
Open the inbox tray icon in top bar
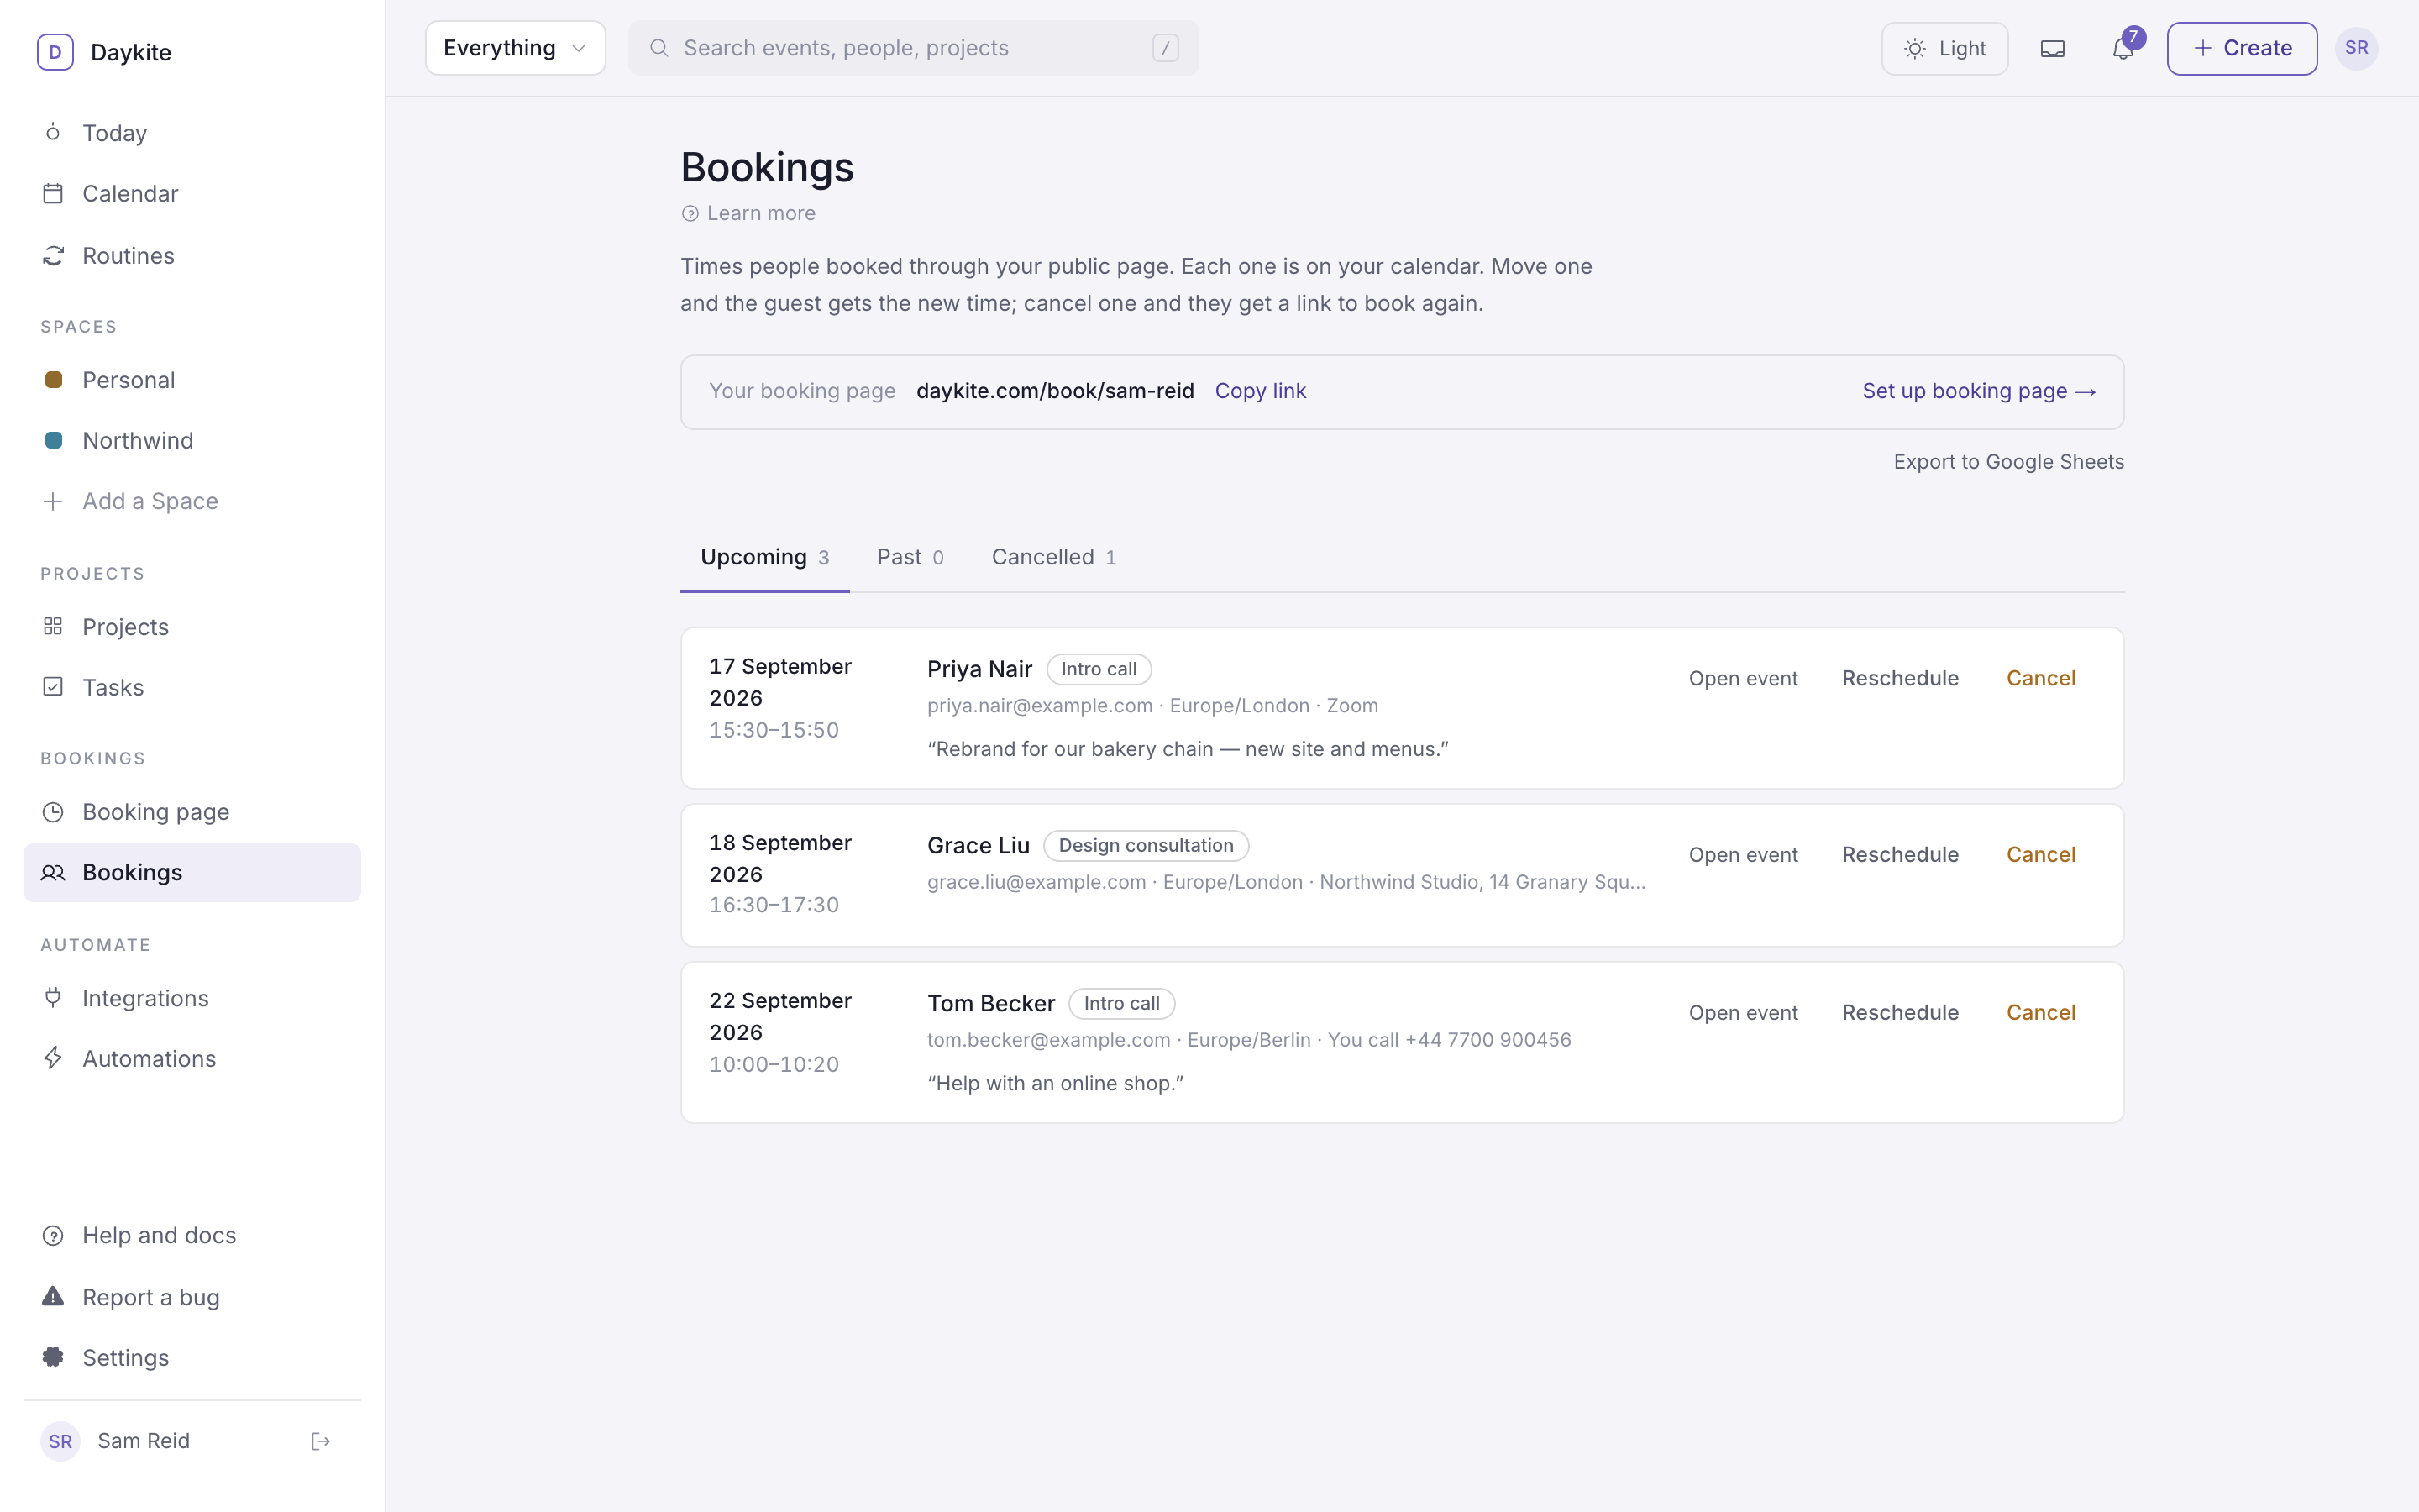click(2052, 48)
